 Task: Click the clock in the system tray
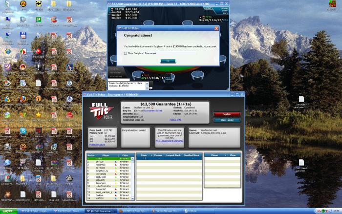pyautogui.click(x=337, y=211)
